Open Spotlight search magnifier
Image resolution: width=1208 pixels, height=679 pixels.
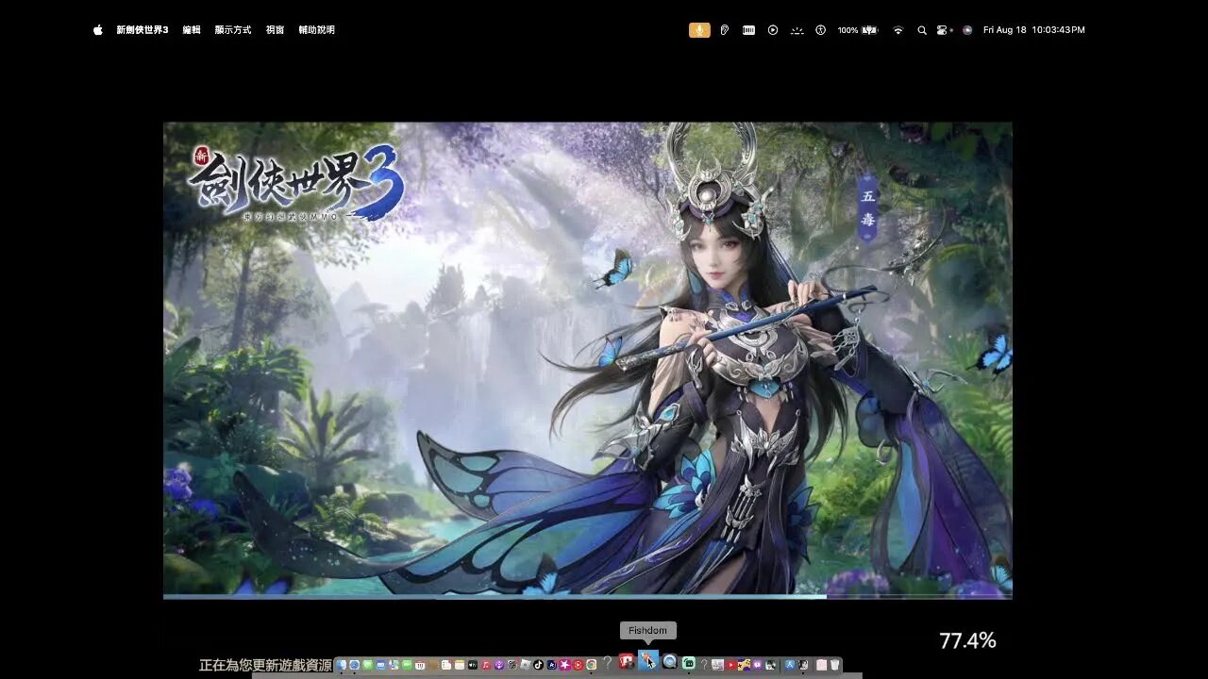point(922,30)
